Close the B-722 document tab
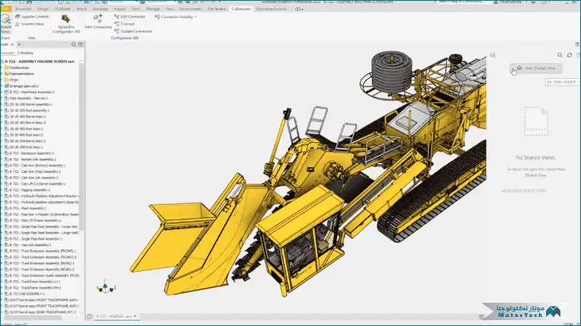Viewport: 581px width, 326px height. (135, 316)
